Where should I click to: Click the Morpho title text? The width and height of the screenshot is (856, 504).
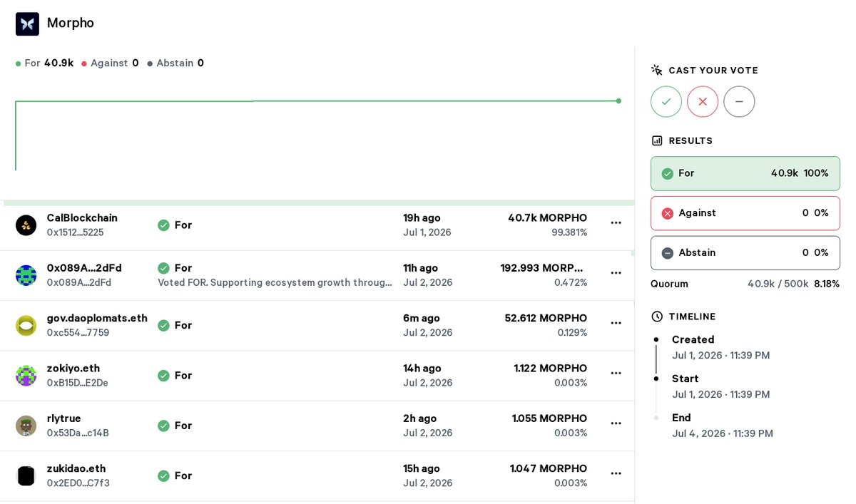click(71, 23)
